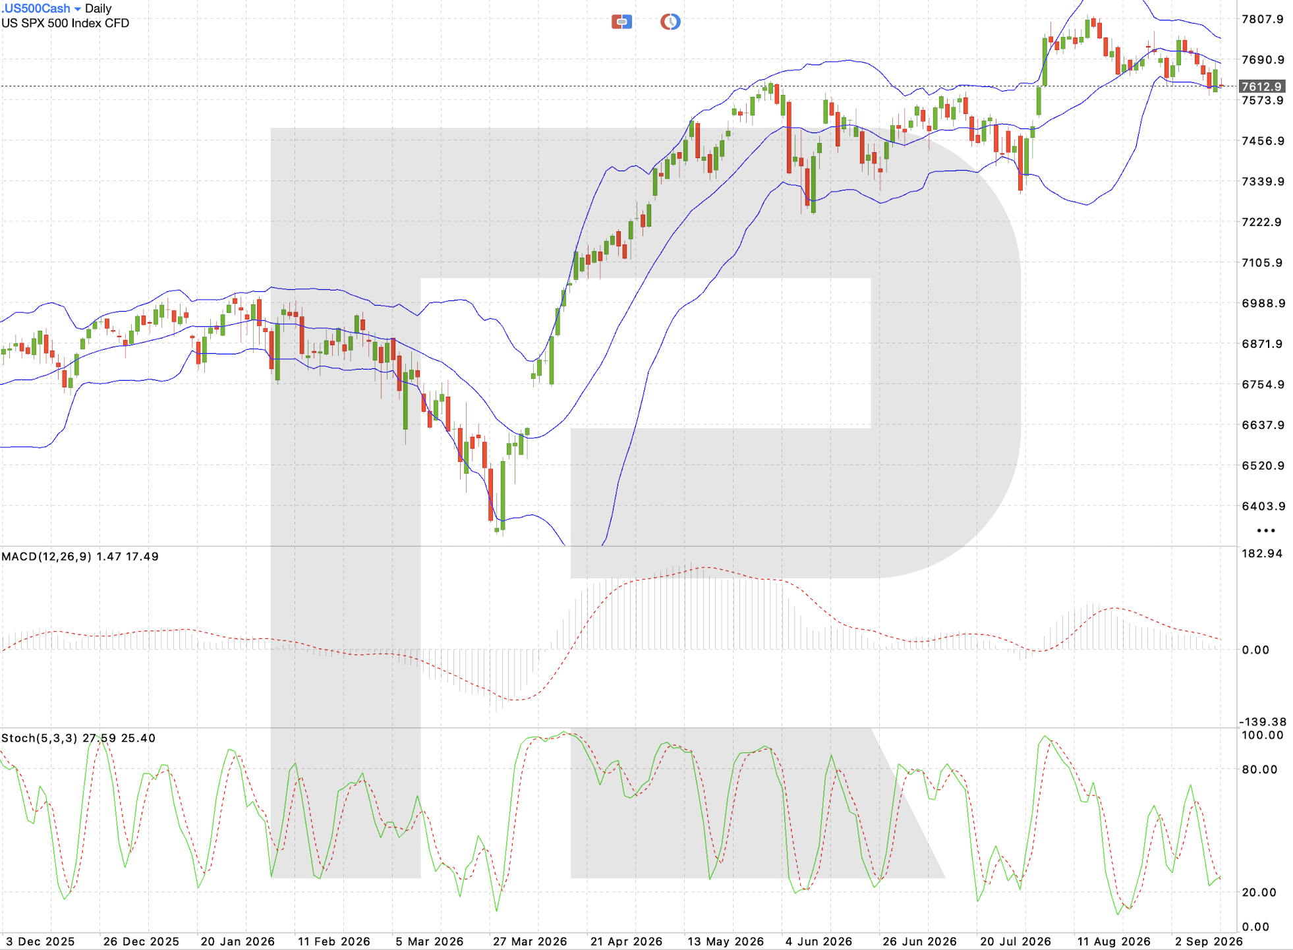The image size is (1293, 950).
Task: Click the 11 Aug 2026 date label
Action: [1114, 942]
